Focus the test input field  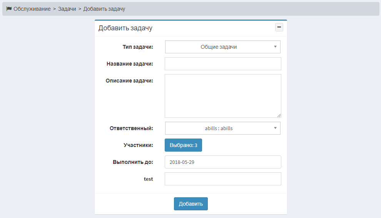tap(223, 179)
